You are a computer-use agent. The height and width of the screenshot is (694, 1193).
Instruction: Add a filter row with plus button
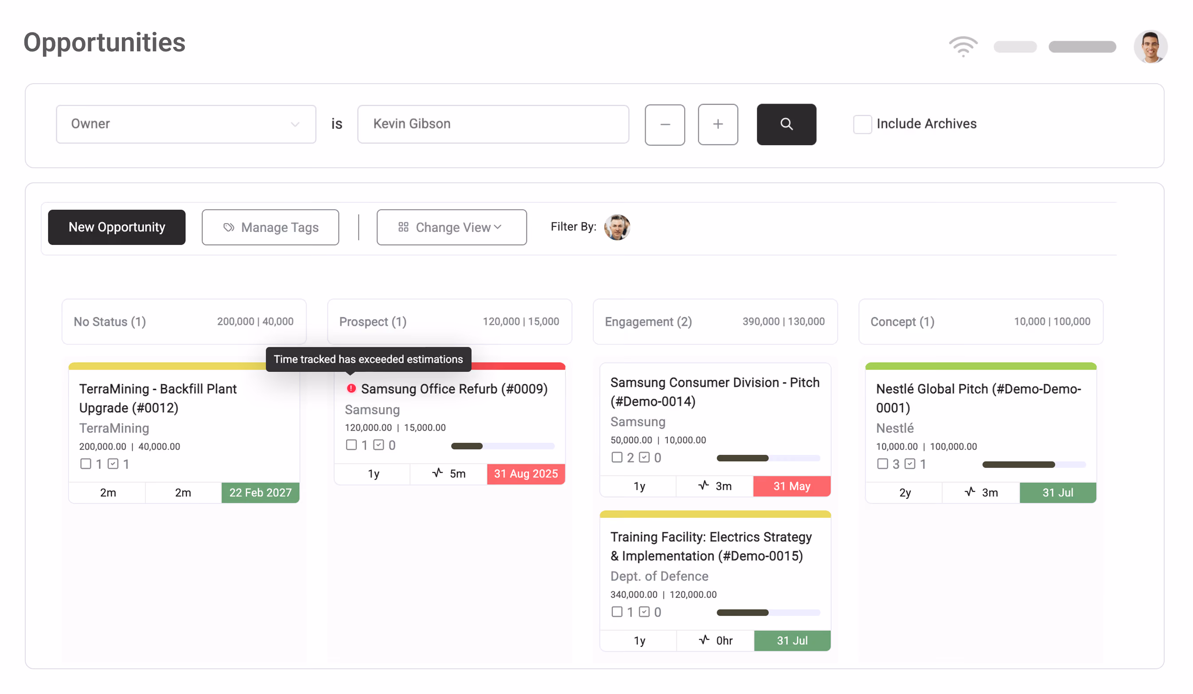click(x=717, y=124)
